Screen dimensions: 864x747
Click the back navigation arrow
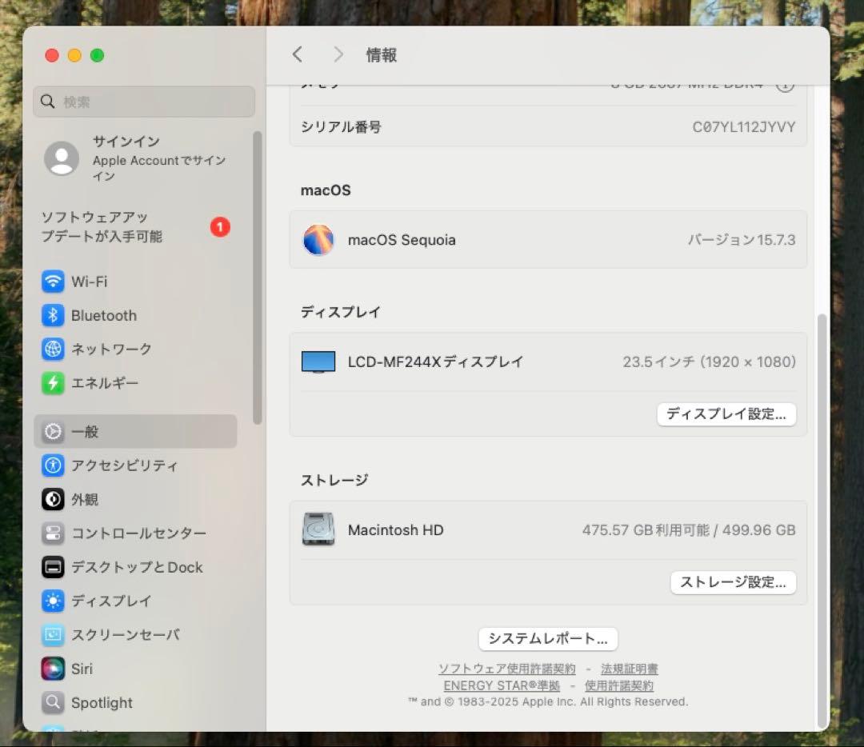coord(297,54)
